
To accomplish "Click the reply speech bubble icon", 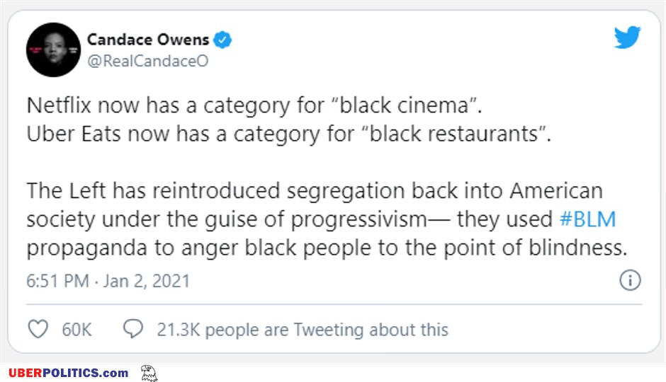I will [x=133, y=329].
